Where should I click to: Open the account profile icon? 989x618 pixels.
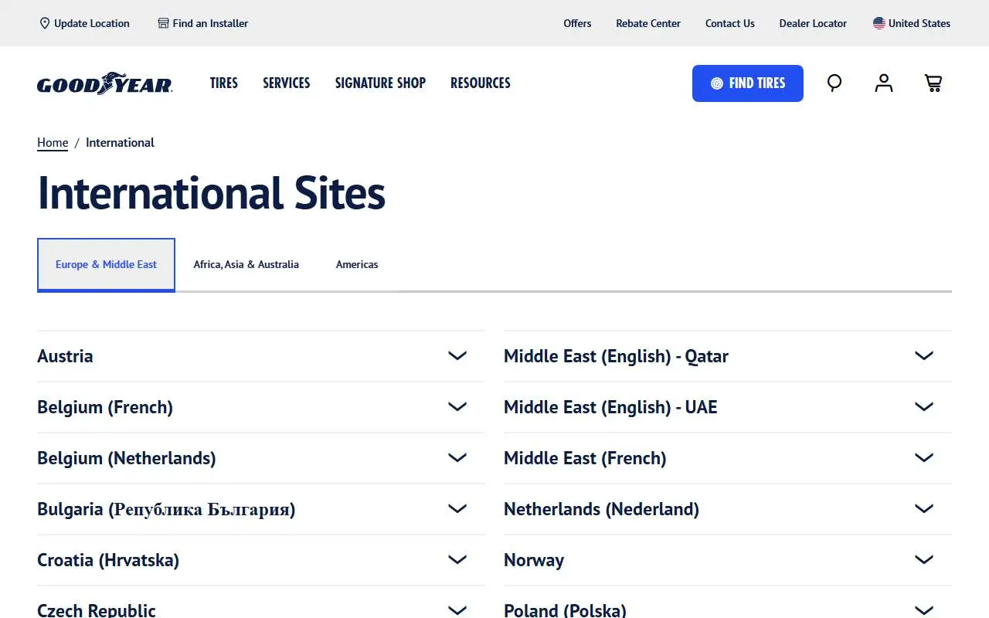pyautogui.click(x=884, y=83)
